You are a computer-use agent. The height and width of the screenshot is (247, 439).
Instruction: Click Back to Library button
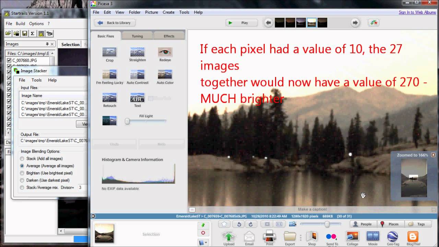[115, 23]
